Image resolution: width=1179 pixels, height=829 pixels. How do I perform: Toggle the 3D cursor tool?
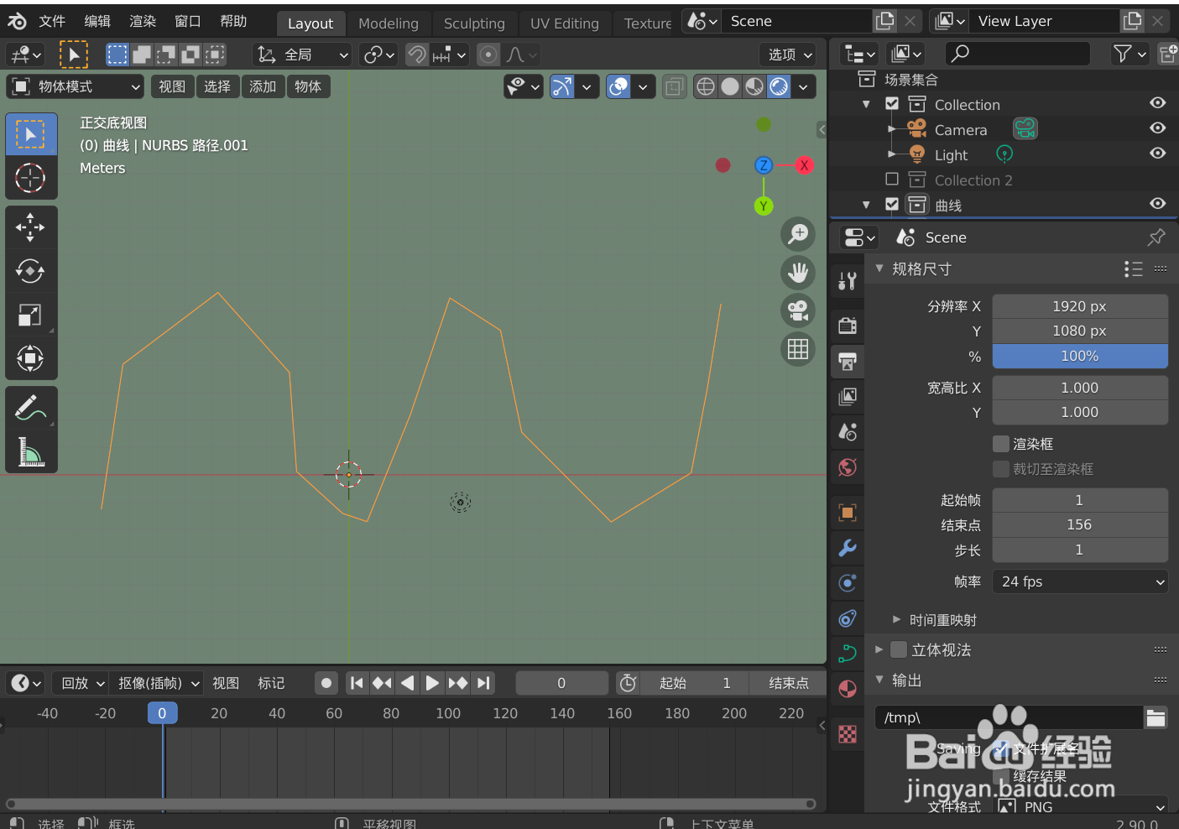click(31, 178)
